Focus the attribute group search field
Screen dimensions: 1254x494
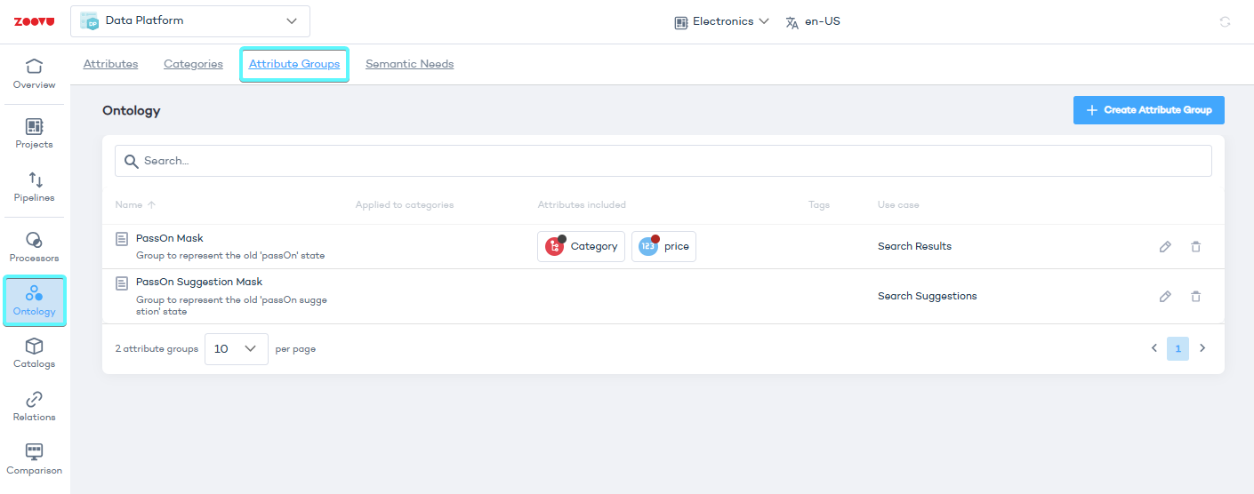[x=663, y=161]
